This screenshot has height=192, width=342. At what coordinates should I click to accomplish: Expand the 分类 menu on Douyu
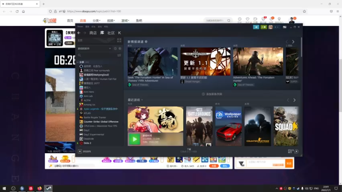click(97, 20)
